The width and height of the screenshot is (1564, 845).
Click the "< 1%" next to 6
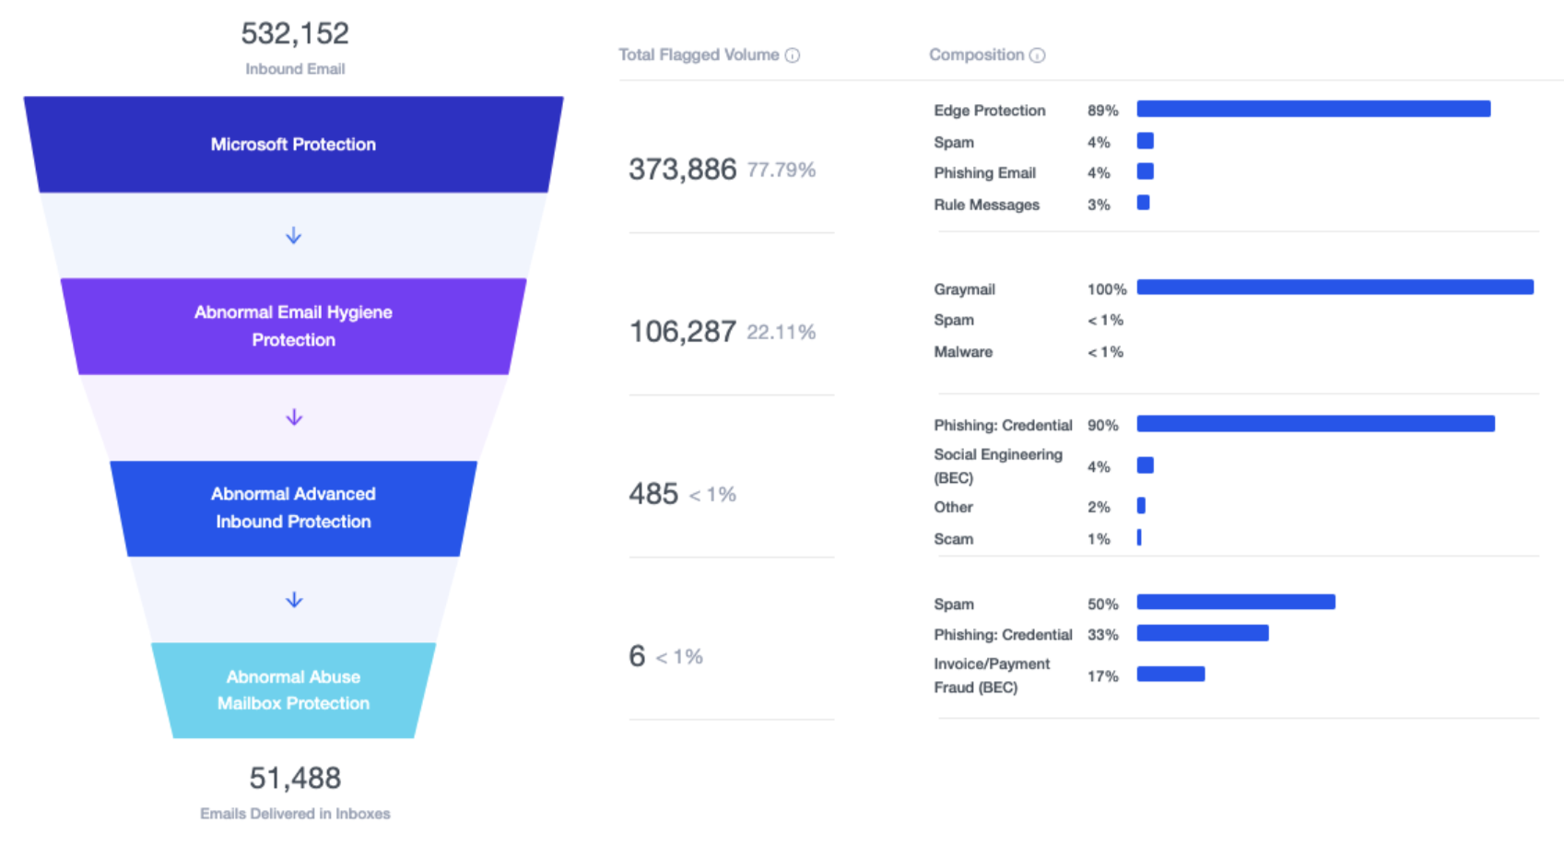coord(679,657)
